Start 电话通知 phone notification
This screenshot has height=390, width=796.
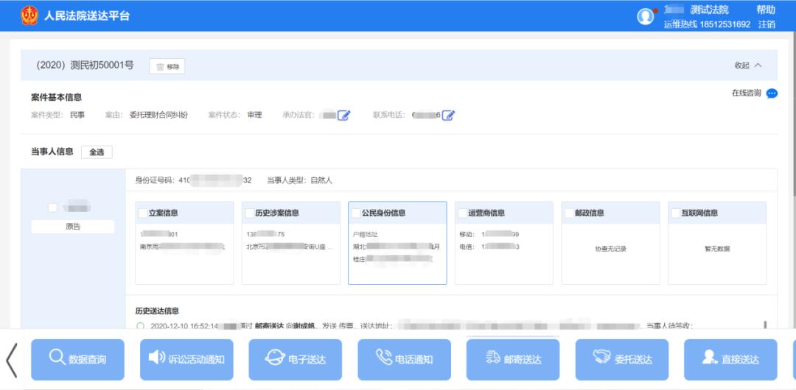pos(404,359)
